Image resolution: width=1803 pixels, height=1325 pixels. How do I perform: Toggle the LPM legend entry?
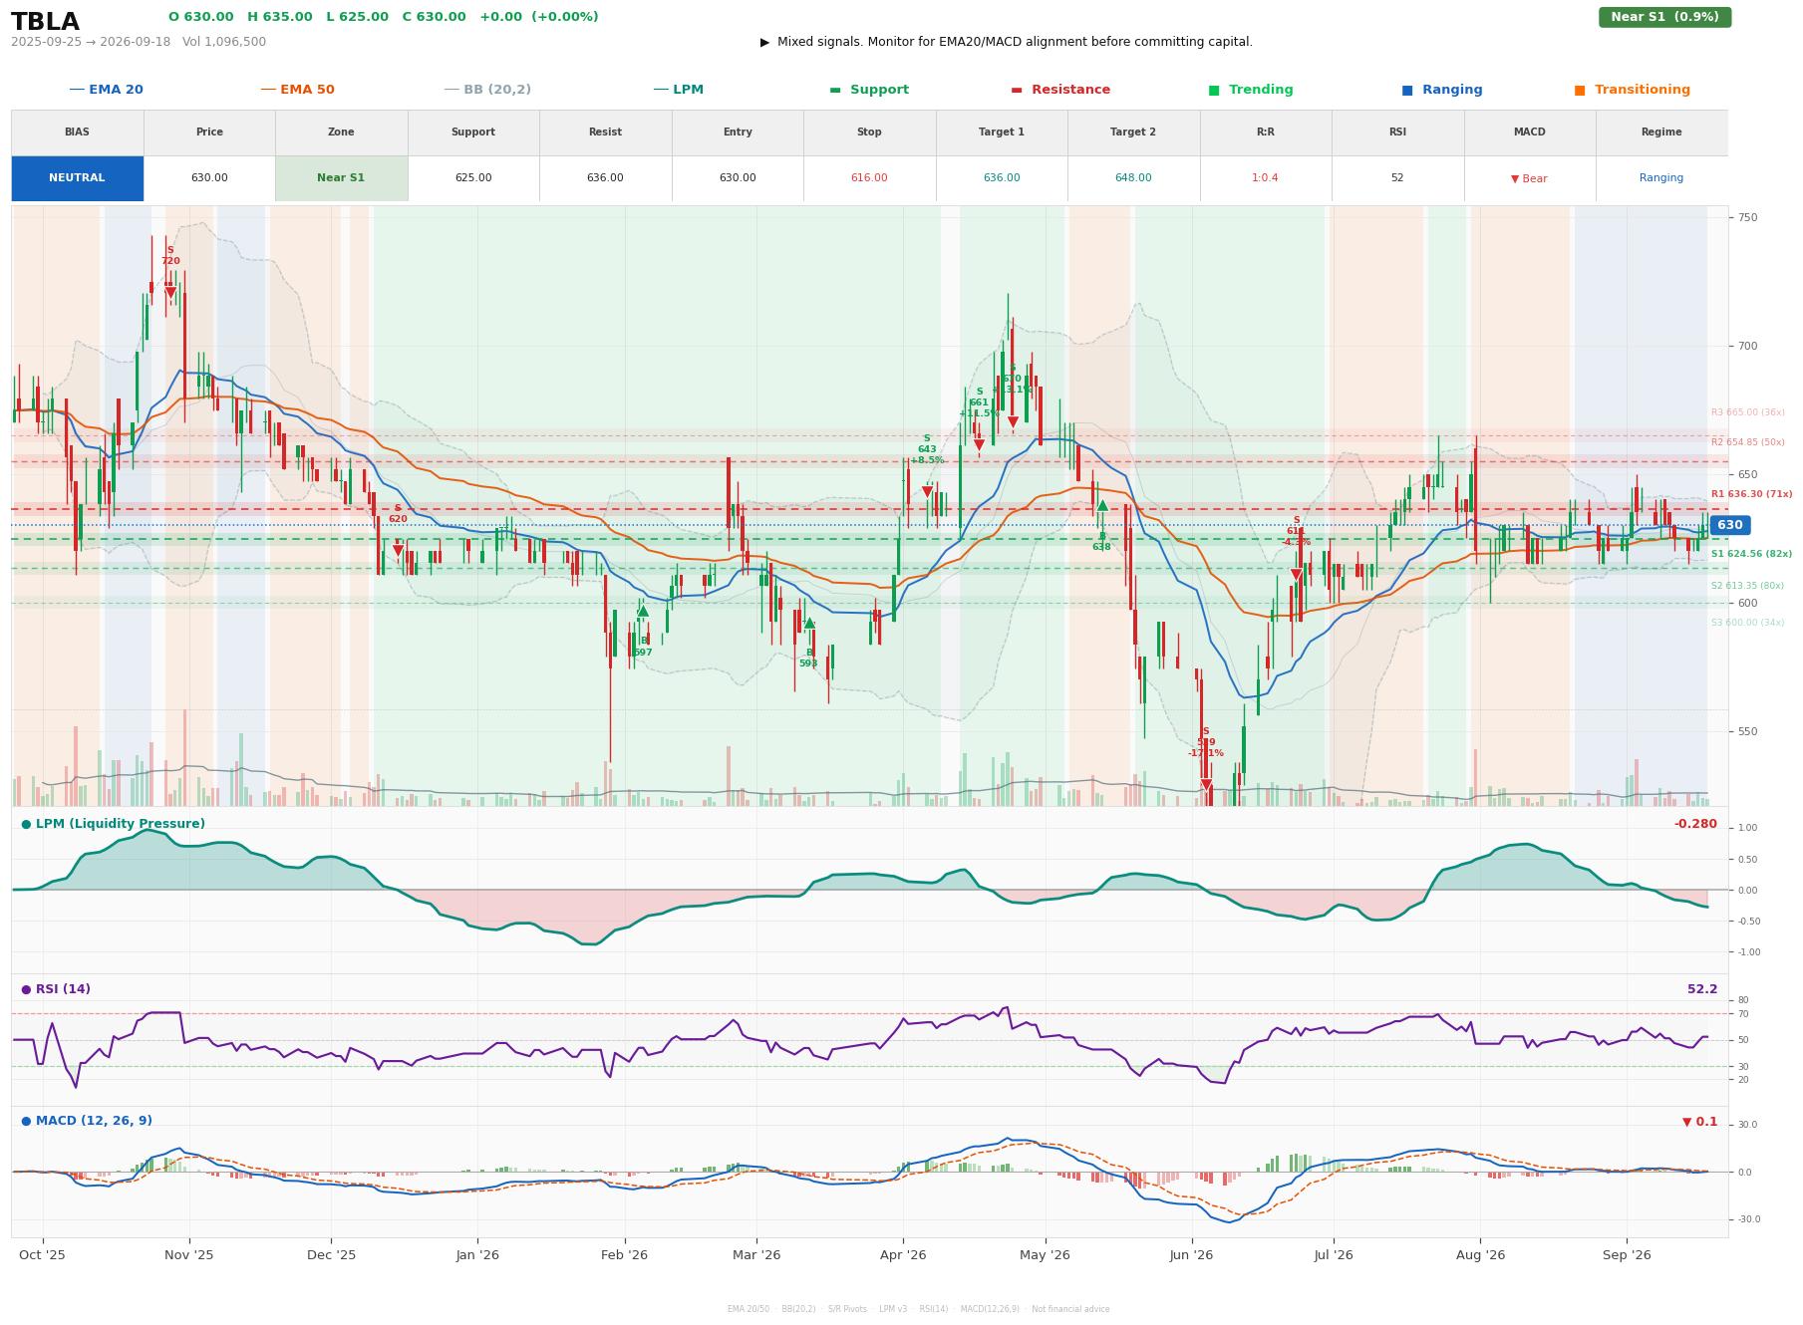tap(678, 90)
